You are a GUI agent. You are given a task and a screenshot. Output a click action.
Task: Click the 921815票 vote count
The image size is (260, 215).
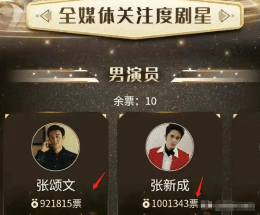[x=61, y=203]
